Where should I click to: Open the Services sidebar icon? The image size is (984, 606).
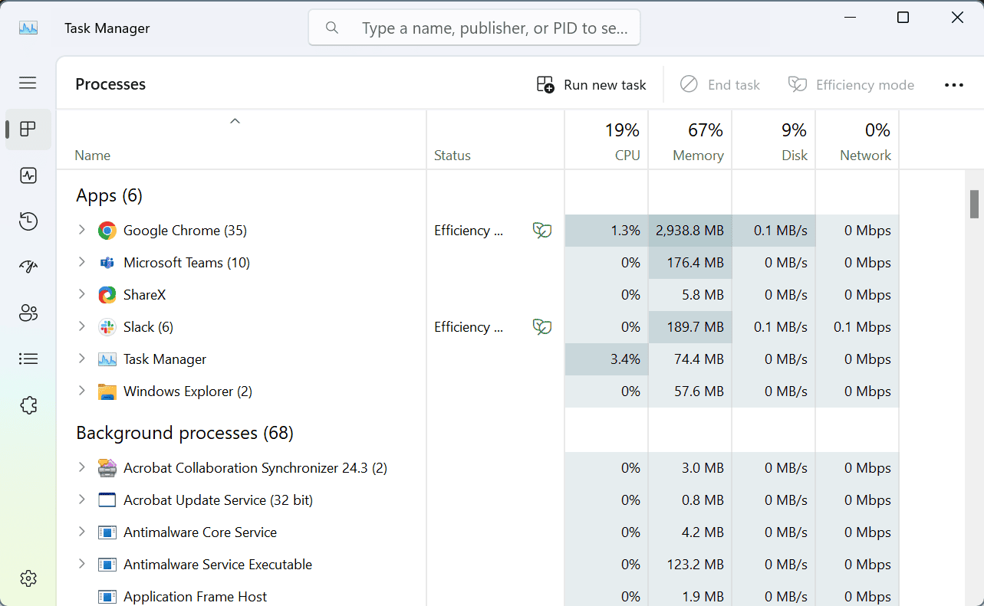point(28,405)
